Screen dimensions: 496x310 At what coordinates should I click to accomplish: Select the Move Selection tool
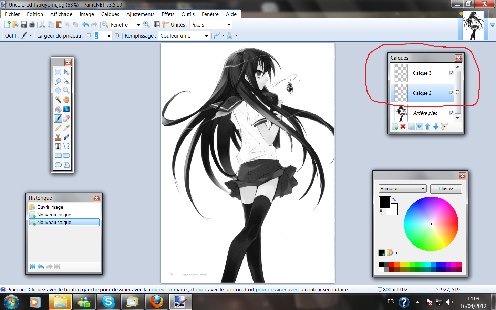[x=66, y=81]
